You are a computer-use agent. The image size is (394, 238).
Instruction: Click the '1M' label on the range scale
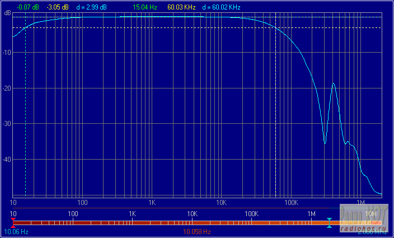tap(311, 214)
